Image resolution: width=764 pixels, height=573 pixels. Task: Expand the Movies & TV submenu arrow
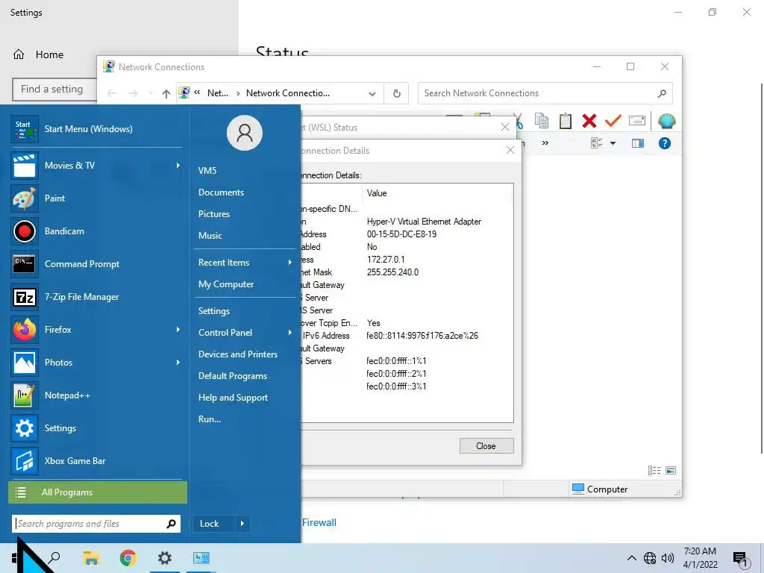tap(178, 165)
